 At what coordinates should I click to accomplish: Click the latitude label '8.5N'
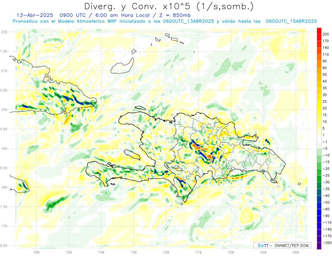point(4,168)
